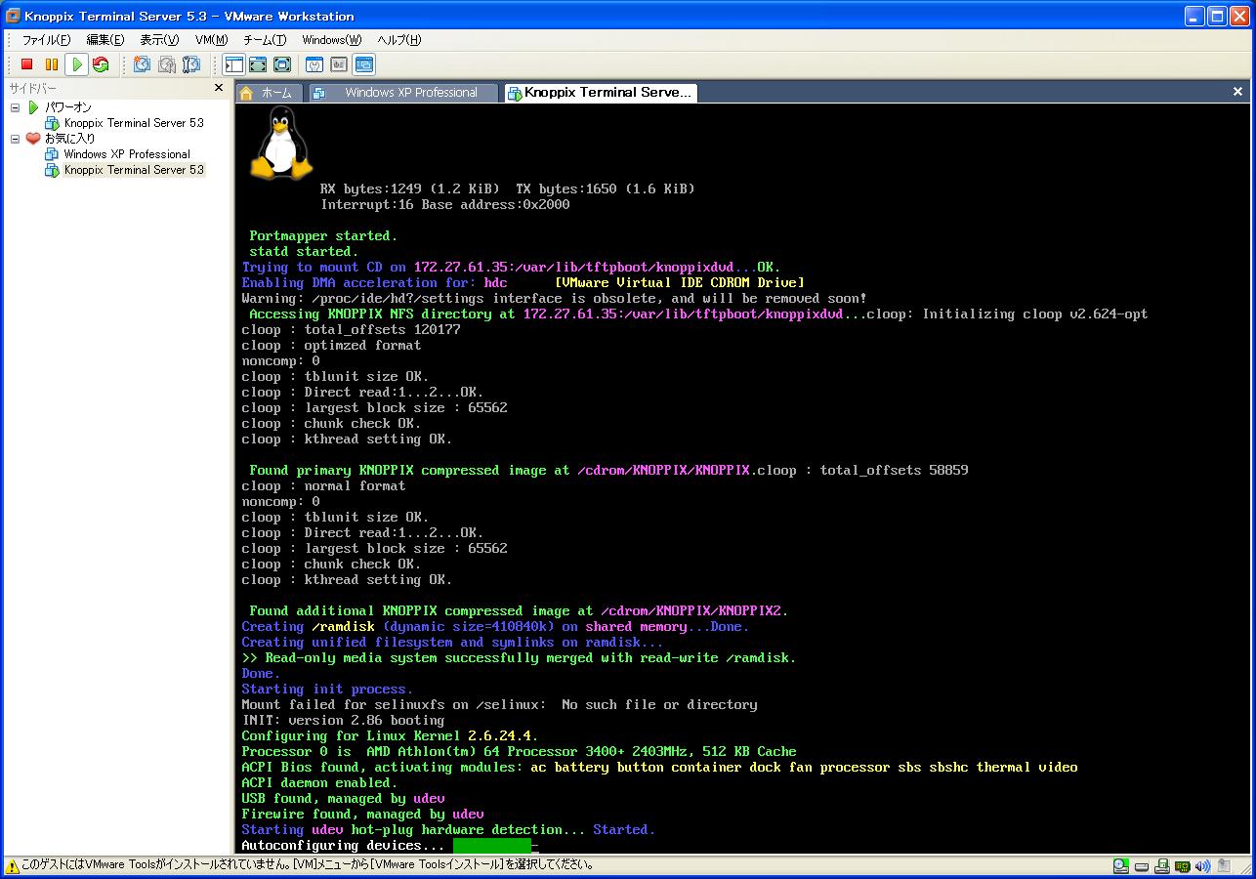Select the Knoppix Terminal Server tab
The width and height of the screenshot is (1256, 879).
point(601,93)
